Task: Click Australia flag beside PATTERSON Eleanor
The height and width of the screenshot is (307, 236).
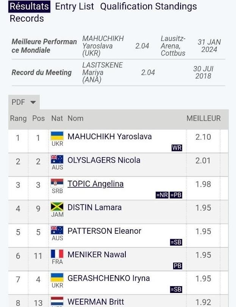Action: (x=57, y=230)
